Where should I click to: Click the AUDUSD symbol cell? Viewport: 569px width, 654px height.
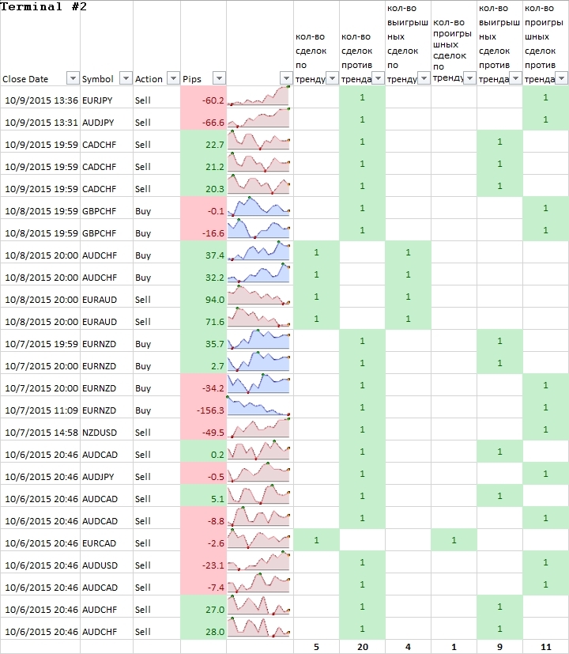click(107, 561)
